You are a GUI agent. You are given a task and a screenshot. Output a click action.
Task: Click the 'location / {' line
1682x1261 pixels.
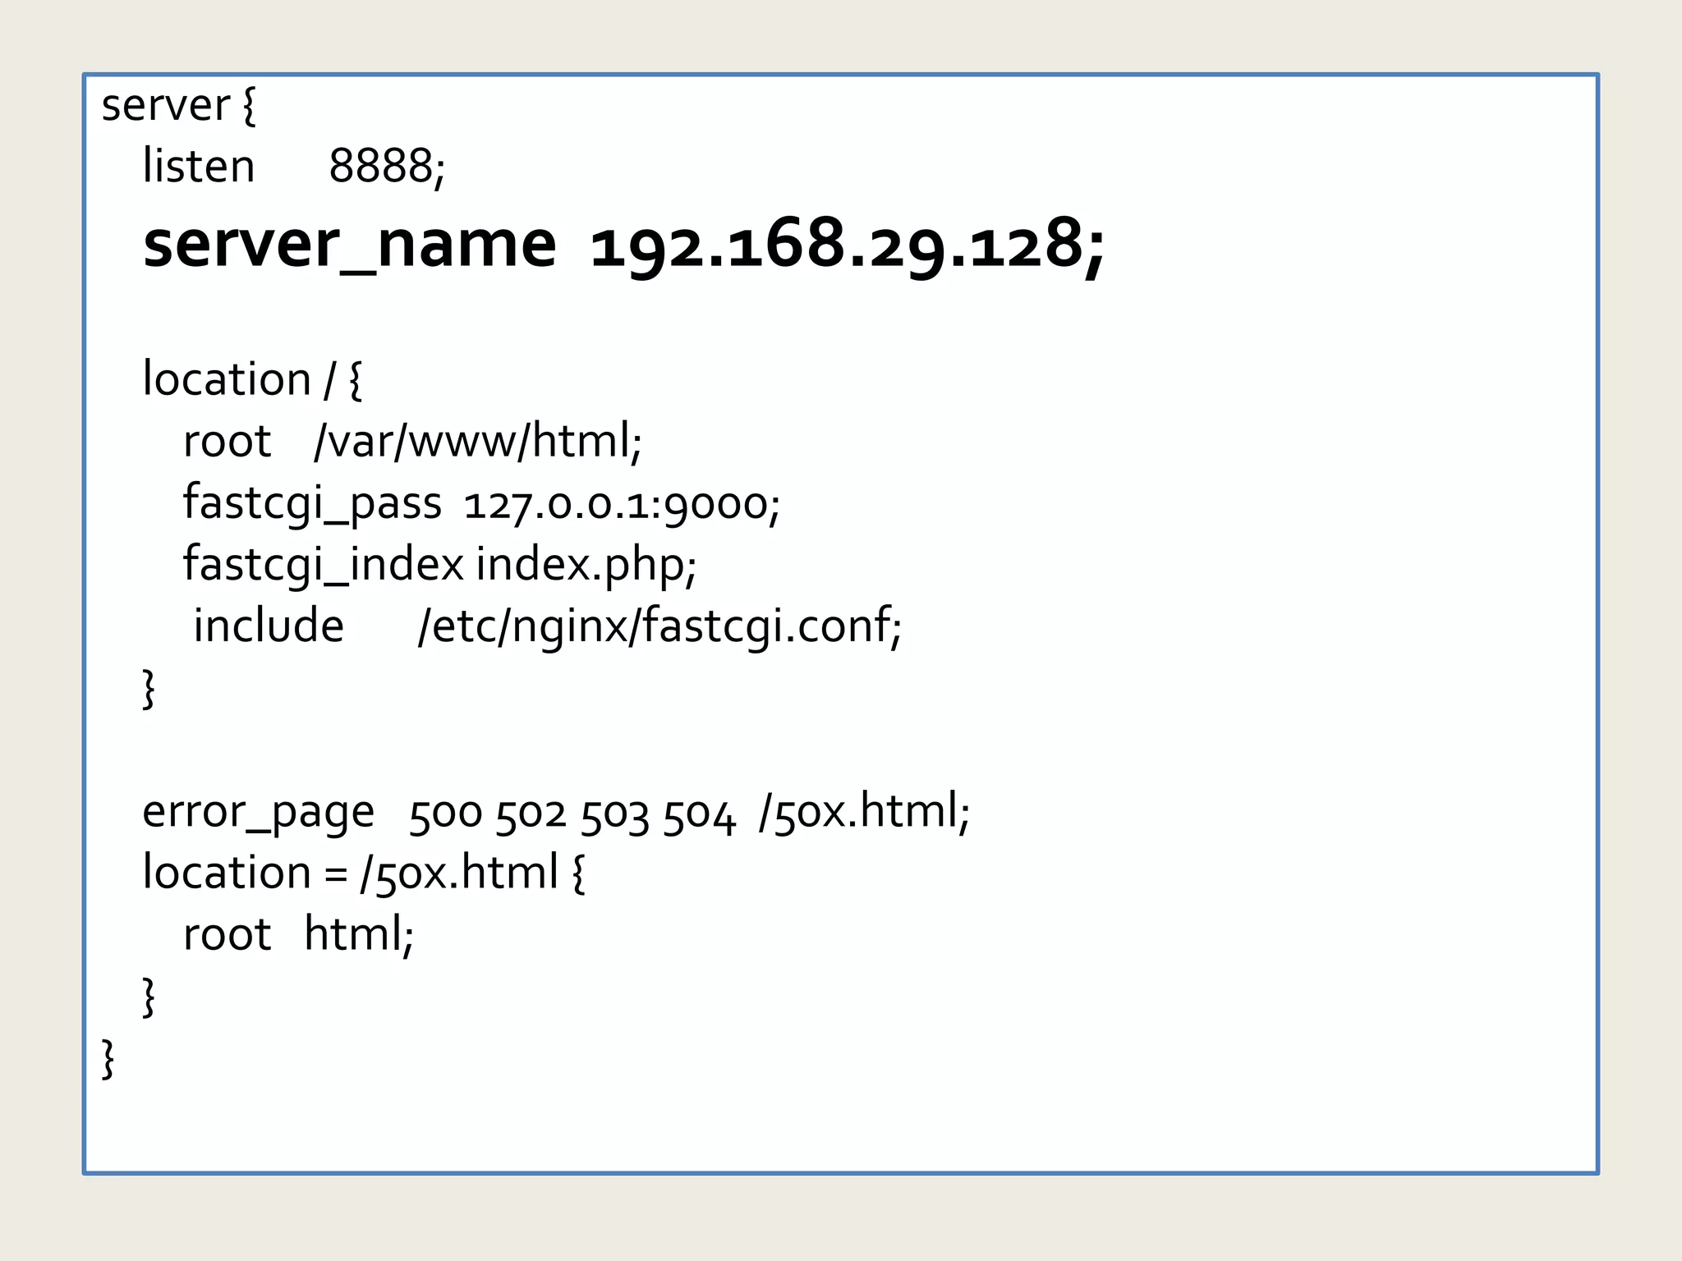[x=252, y=380]
